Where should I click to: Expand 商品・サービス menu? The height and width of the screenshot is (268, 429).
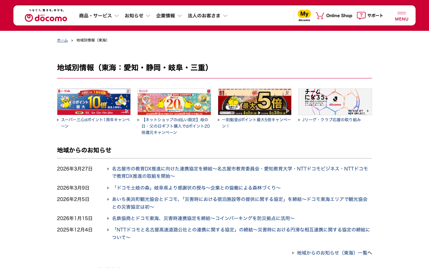tap(99, 15)
